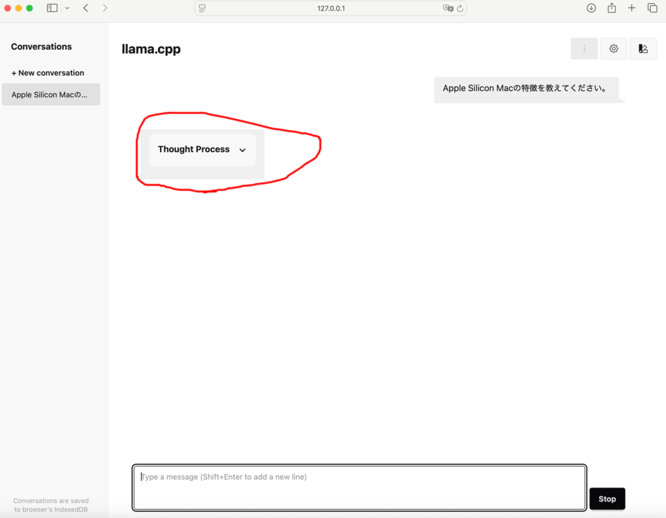Click the 127.0.0.1 address bar

coord(330,8)
